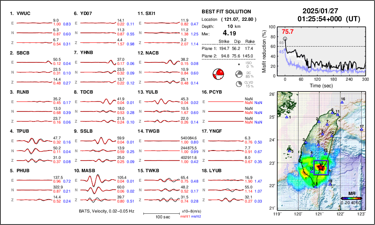Click station triangle 1 on the map
The height and width of the screenshot is (225, 375).
pos(287,117)
